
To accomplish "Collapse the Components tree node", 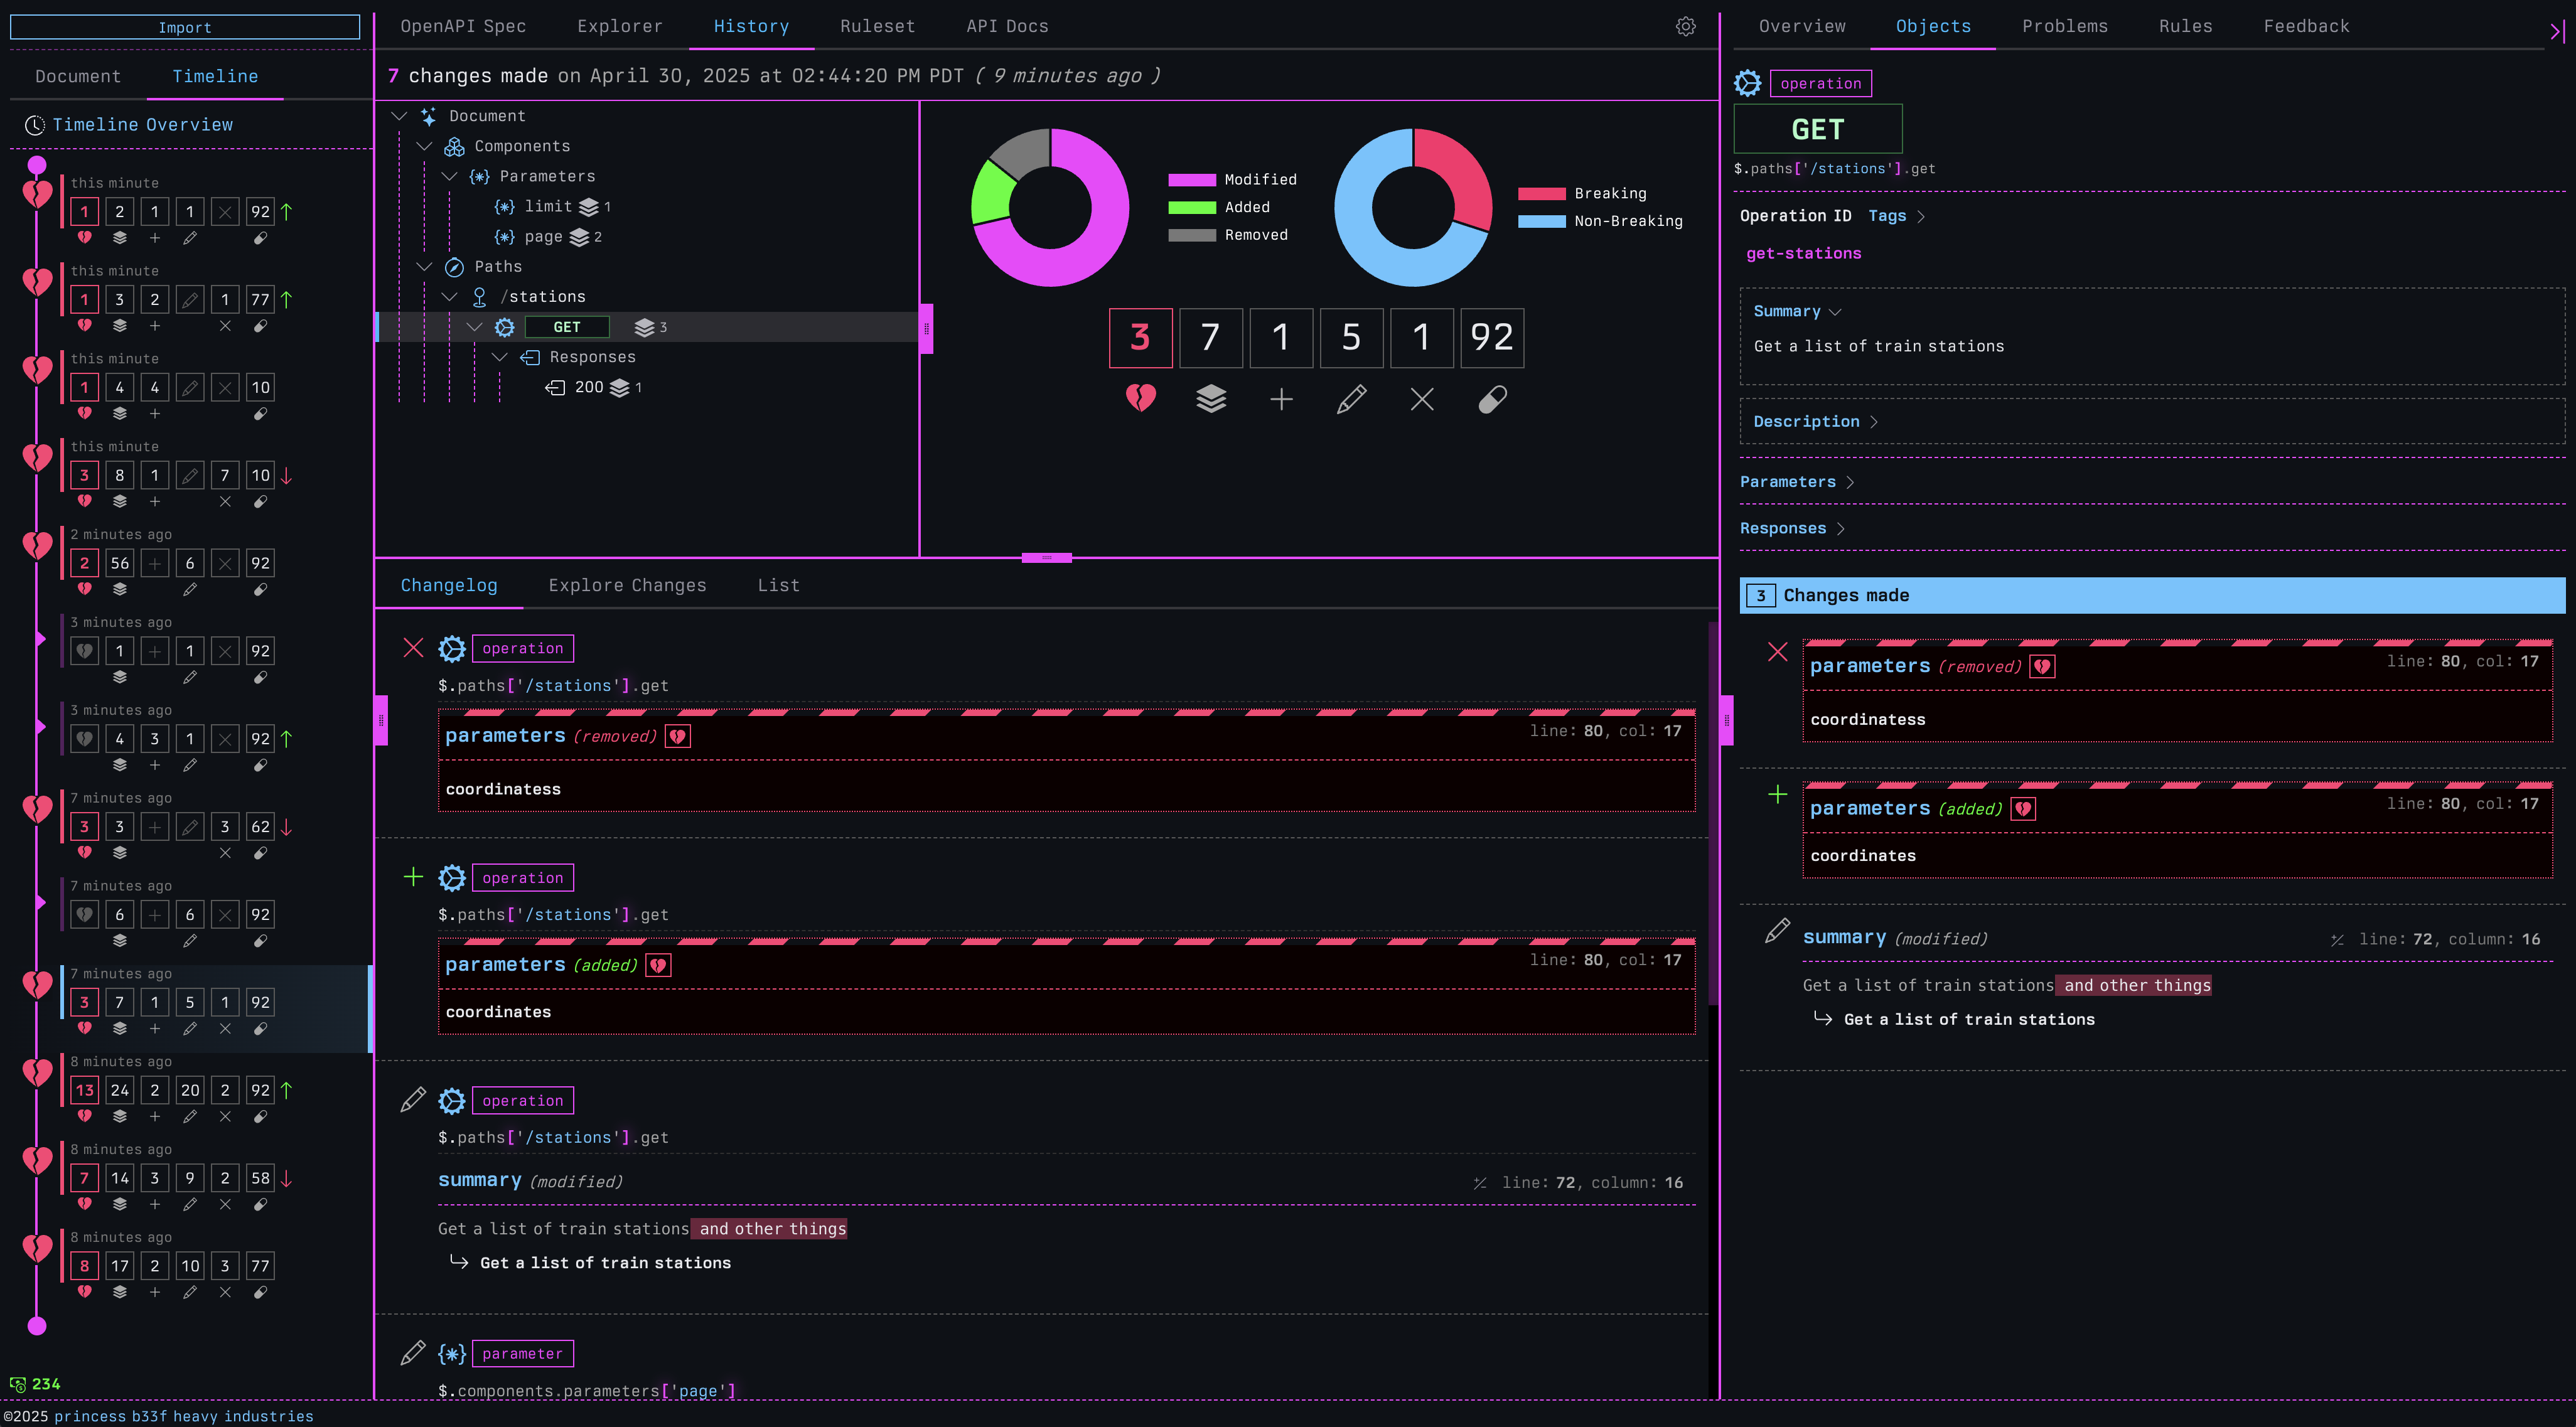I will coord(424,146).
